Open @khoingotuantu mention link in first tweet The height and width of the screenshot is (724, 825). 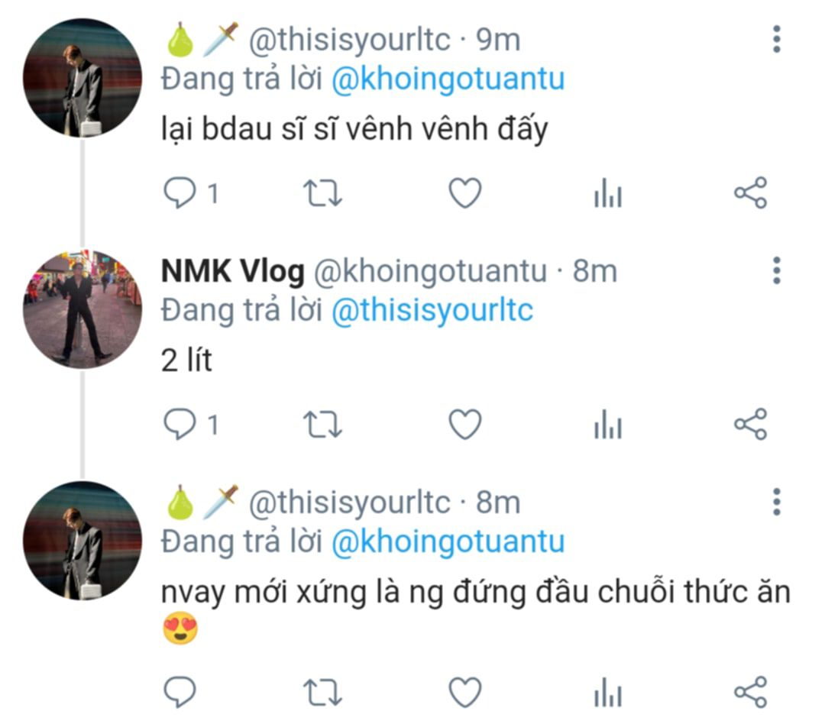click(448, 79)
